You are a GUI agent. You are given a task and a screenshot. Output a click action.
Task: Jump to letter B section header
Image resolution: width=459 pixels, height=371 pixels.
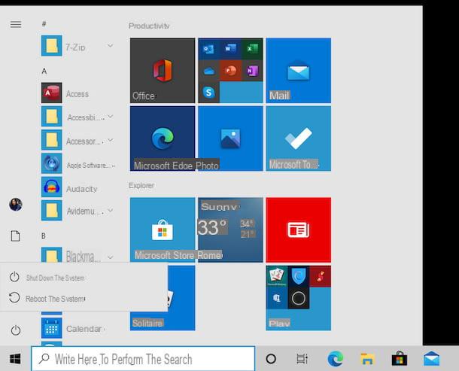[44, 236]
